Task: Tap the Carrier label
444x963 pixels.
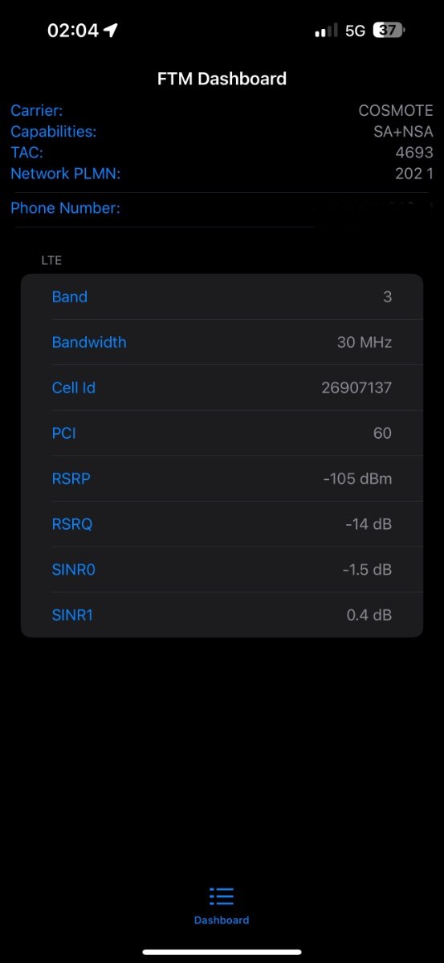Action: [37, 111]
